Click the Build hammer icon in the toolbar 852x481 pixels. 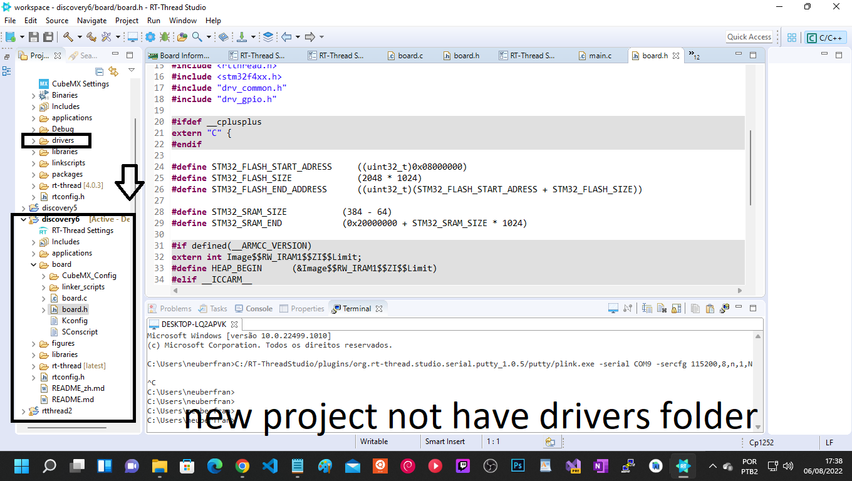68,38
